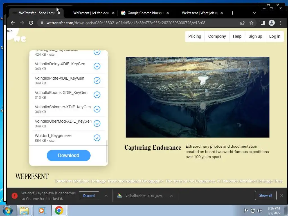Download the ValhallaDelay-XDIE_KeyGen file
This screenshot has width=288, height=216.
97,66
